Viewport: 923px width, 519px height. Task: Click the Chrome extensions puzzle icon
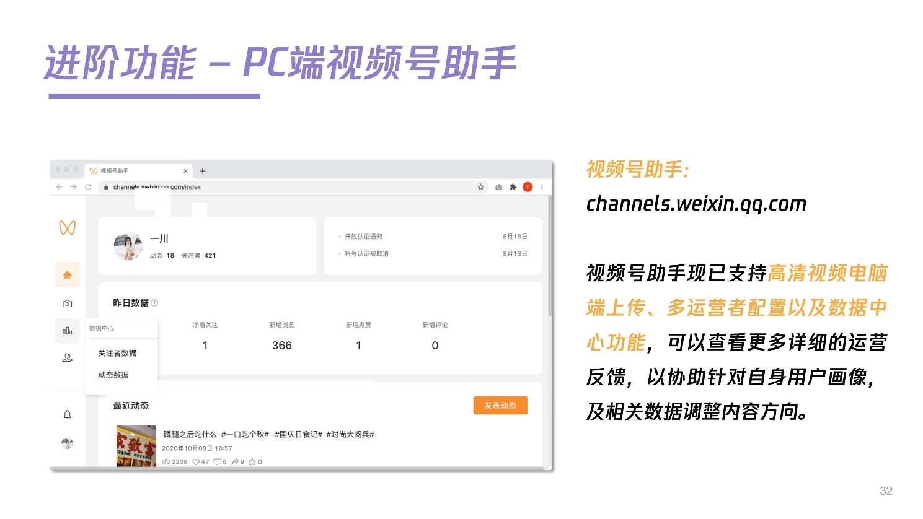tap(513, 187)
